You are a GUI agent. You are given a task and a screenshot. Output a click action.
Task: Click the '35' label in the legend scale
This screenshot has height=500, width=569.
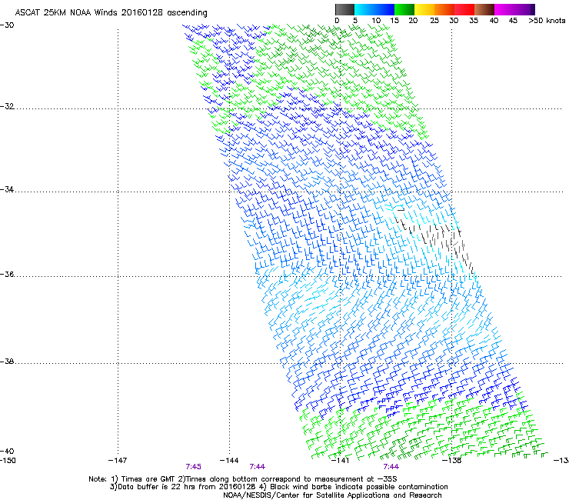point(474,21)
